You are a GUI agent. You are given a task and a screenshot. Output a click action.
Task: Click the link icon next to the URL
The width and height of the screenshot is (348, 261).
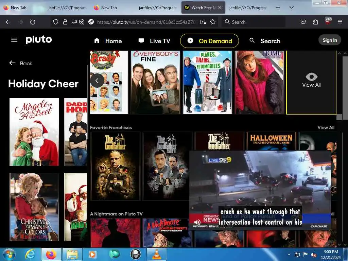91,22
